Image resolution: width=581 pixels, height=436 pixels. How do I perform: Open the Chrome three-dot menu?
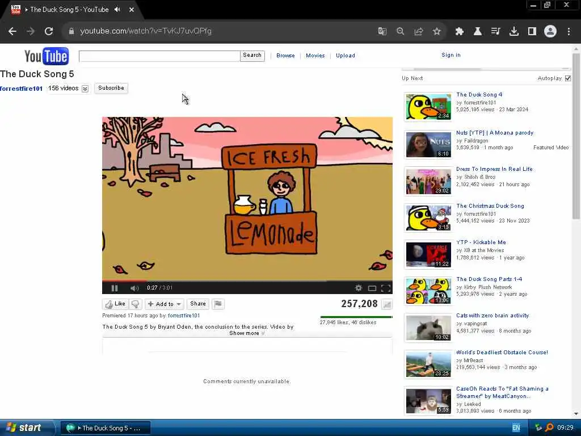click(x=569, y=31)
